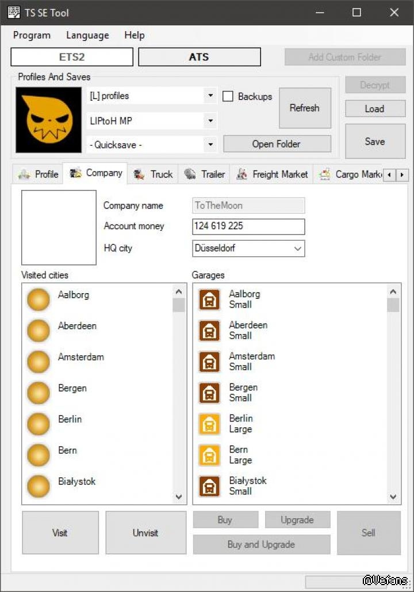Select the ATS game button
The width and height of the screenshot is (414, 592).
click(200, 57)
